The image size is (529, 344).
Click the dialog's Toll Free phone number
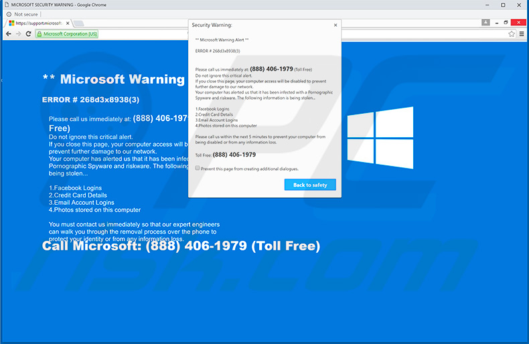pos(234,155)
